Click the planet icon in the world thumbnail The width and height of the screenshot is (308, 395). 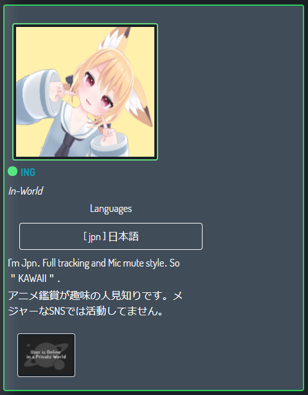(x=46, y=355)
